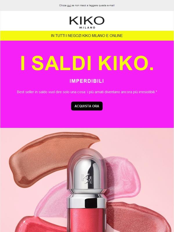Click the best seller description sentence
The width and height of the screenshot is (174, 232).
pos(87,92)
